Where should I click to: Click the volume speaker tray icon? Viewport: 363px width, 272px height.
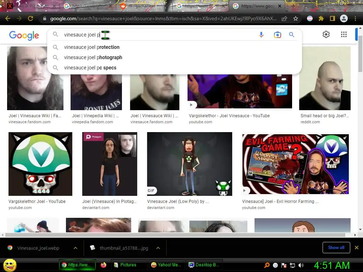point(301,265)
